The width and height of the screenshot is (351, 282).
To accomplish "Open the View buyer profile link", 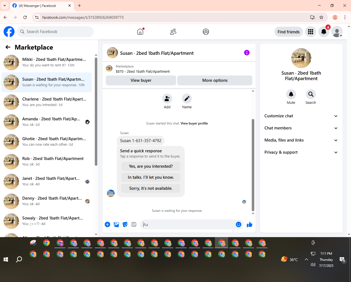I will pos(194,123).
